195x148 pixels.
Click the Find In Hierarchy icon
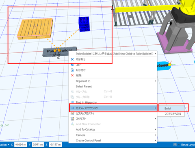tap(72, 102)
